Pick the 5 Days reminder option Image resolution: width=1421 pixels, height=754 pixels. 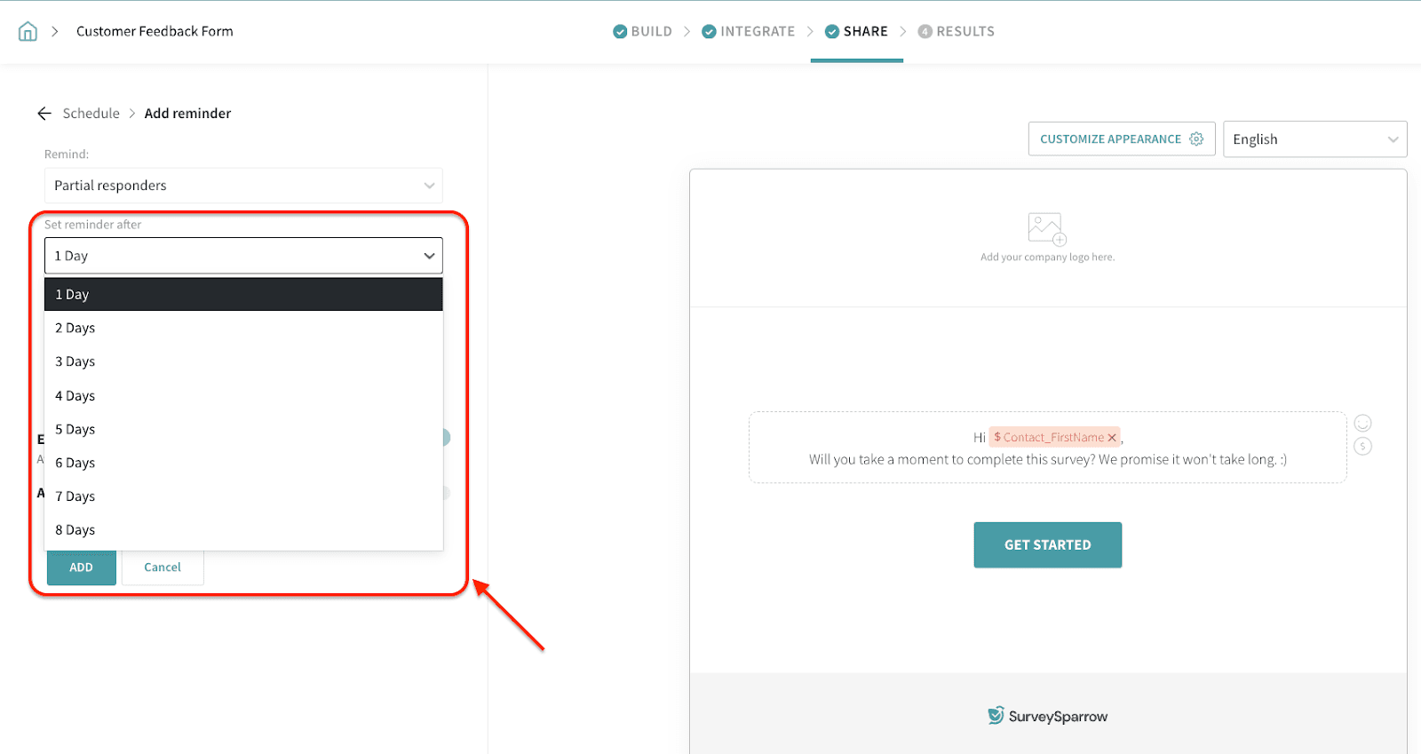click(75, 430)
